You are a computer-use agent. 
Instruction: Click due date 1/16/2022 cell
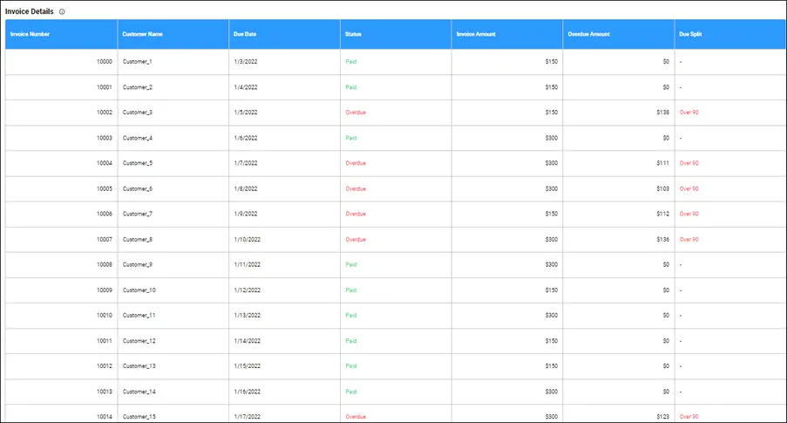247,392
